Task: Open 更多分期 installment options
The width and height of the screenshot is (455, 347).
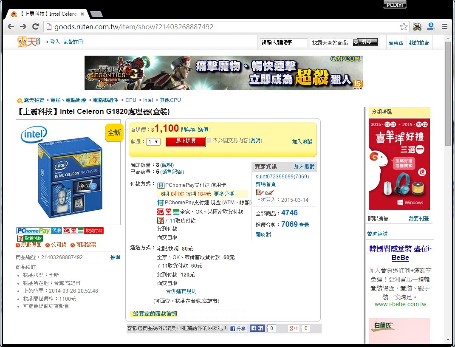Action: [x=224, y=194]
